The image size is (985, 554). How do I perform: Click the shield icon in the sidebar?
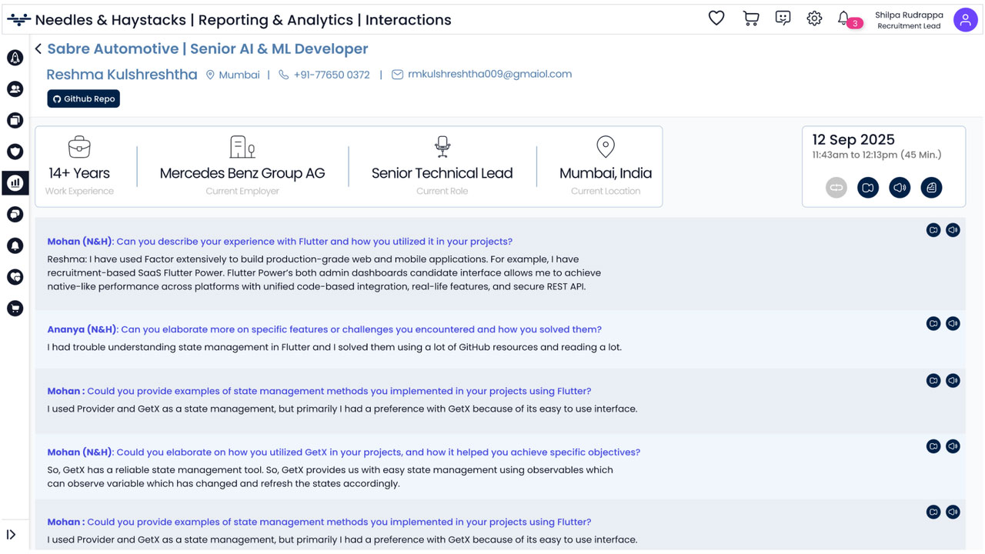pyautogui.click(x=15, y=152)
